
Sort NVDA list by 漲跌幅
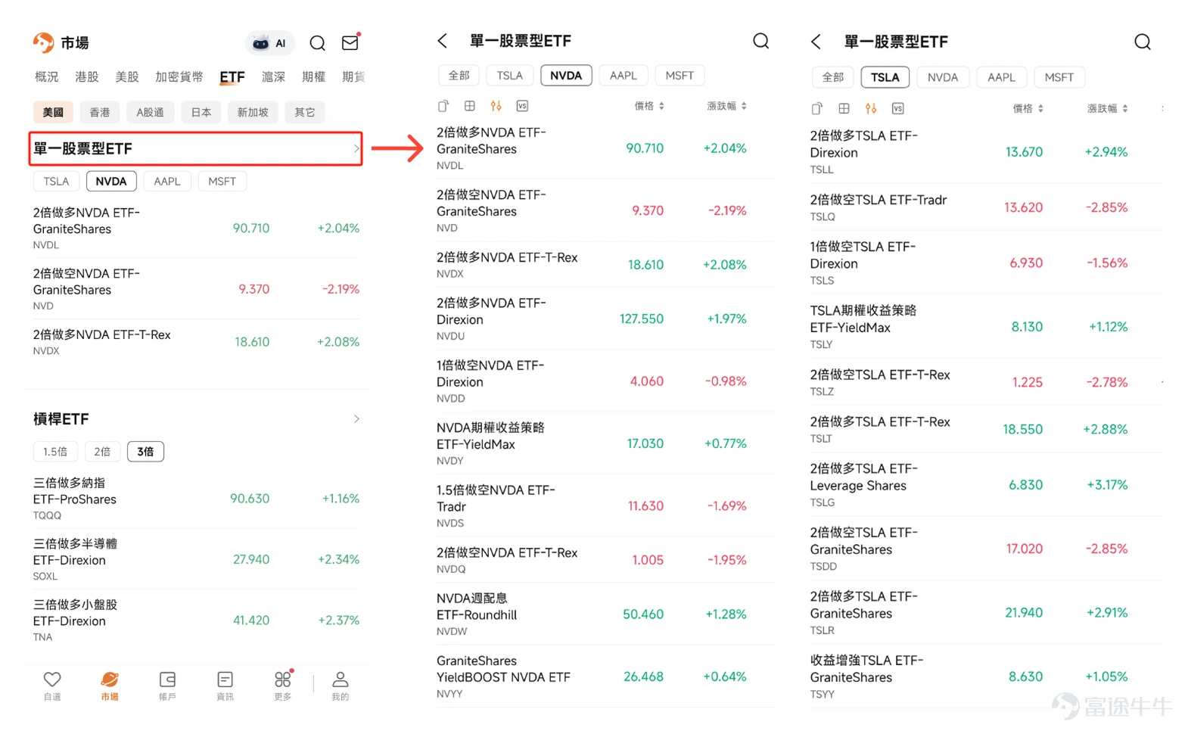point(726,106)
